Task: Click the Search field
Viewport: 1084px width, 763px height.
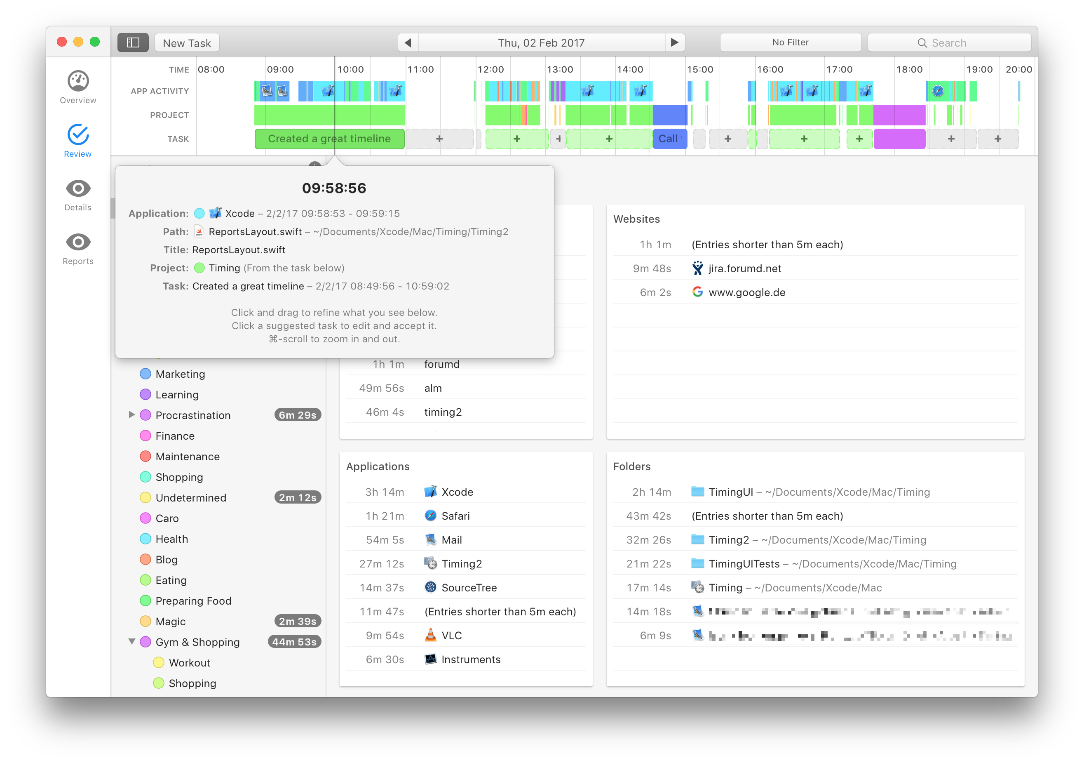Action: pos(949,43)
